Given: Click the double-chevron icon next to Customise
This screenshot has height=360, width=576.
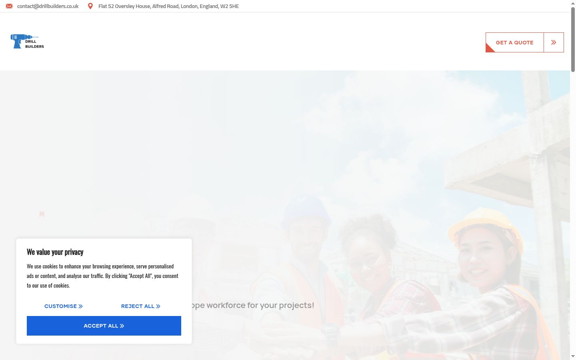Looking at the screenshot, I should pos(80,306).
